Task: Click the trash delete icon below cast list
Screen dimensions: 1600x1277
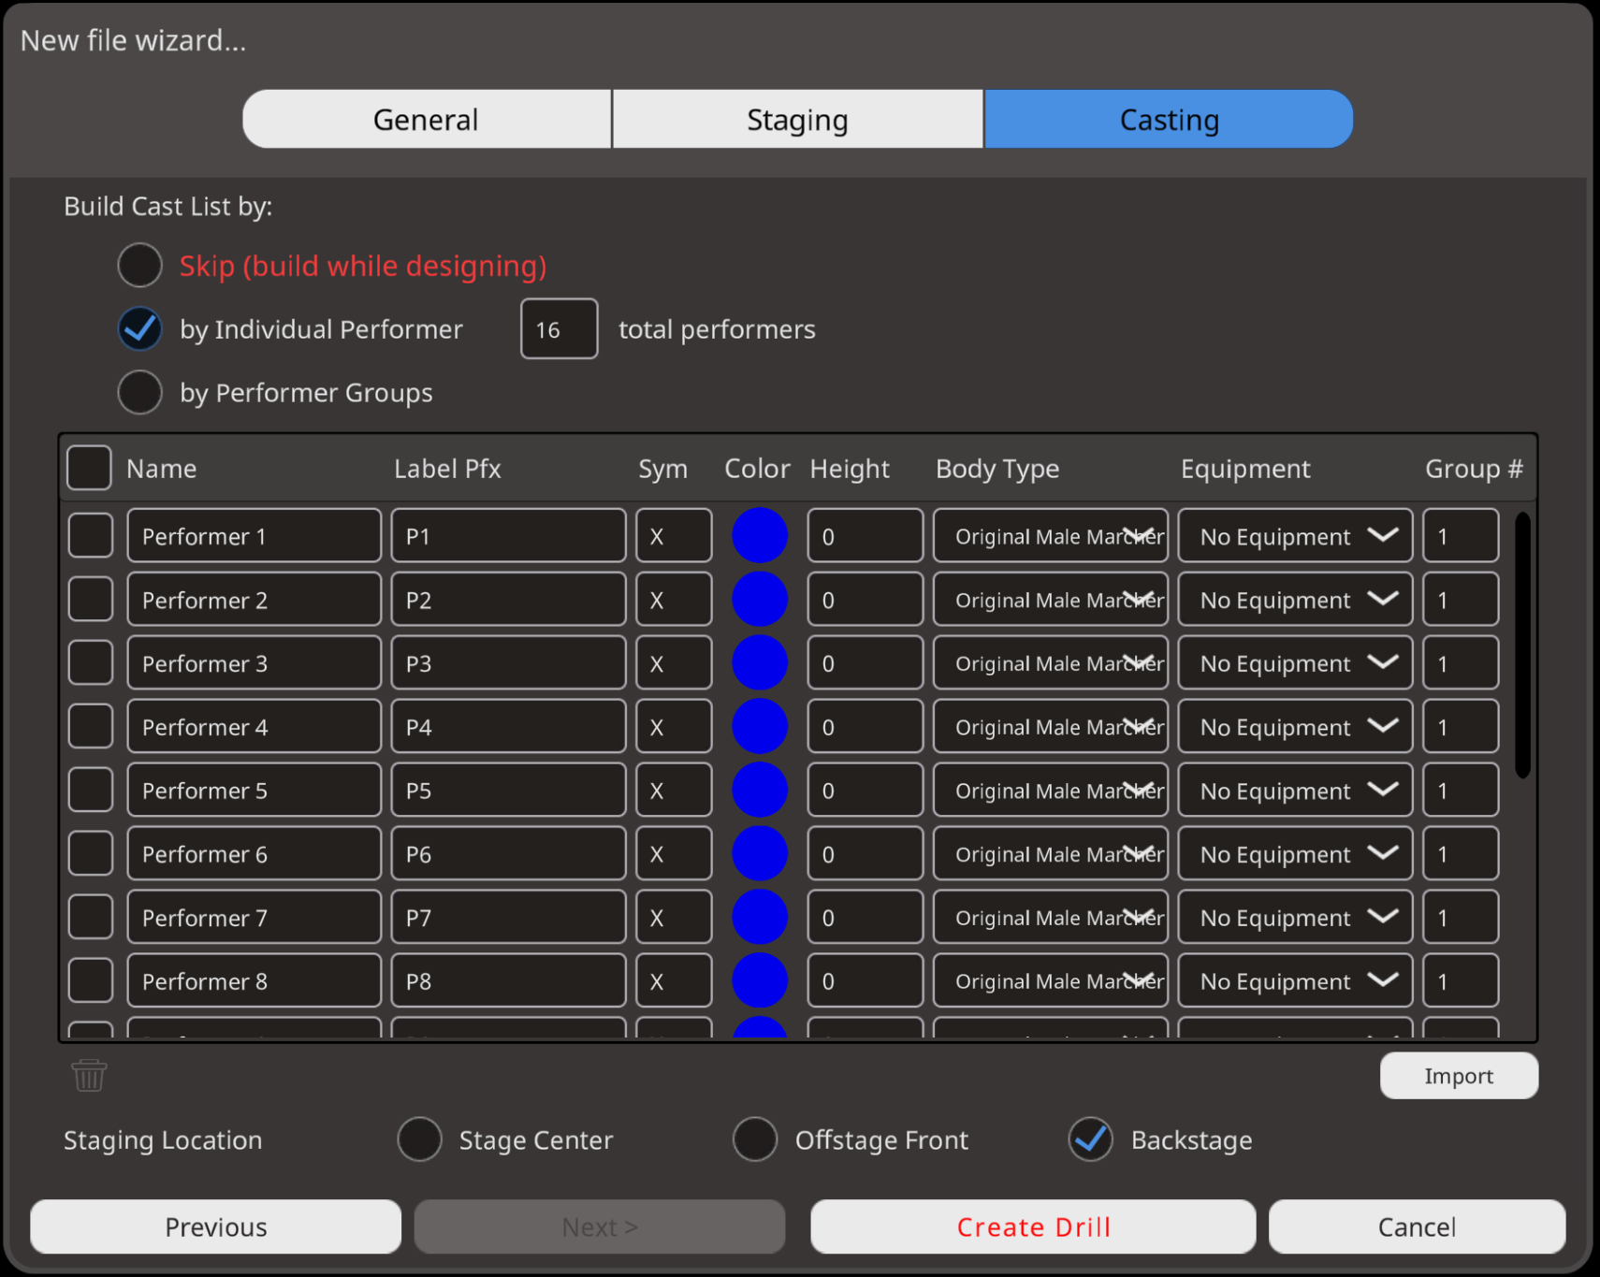Action: 89,1075
